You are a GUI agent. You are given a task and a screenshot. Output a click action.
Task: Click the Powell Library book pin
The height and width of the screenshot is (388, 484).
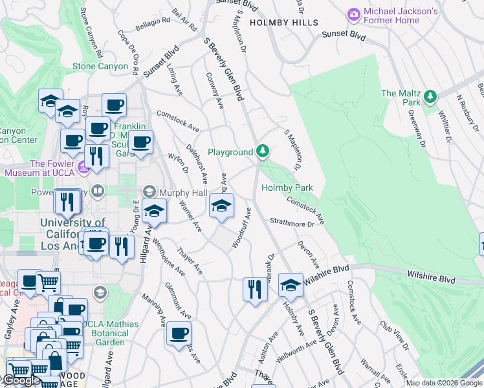click(98, 191)
